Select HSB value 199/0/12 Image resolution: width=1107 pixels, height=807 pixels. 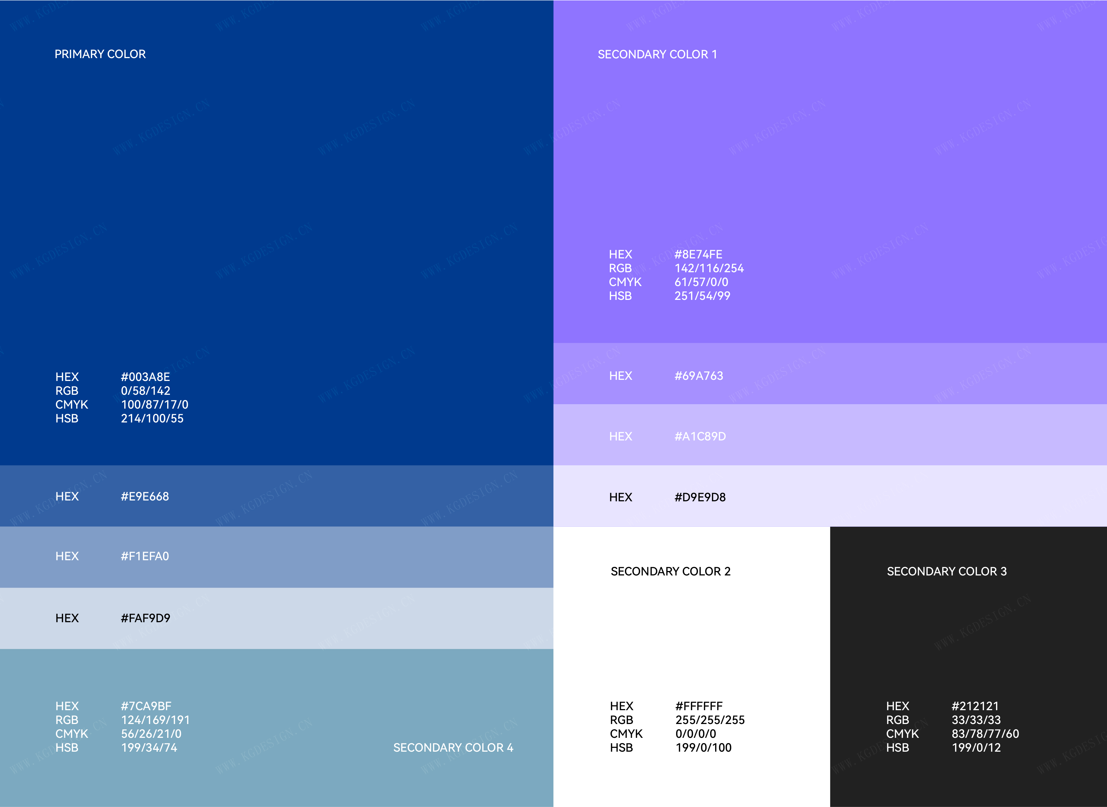coord(976,748)
